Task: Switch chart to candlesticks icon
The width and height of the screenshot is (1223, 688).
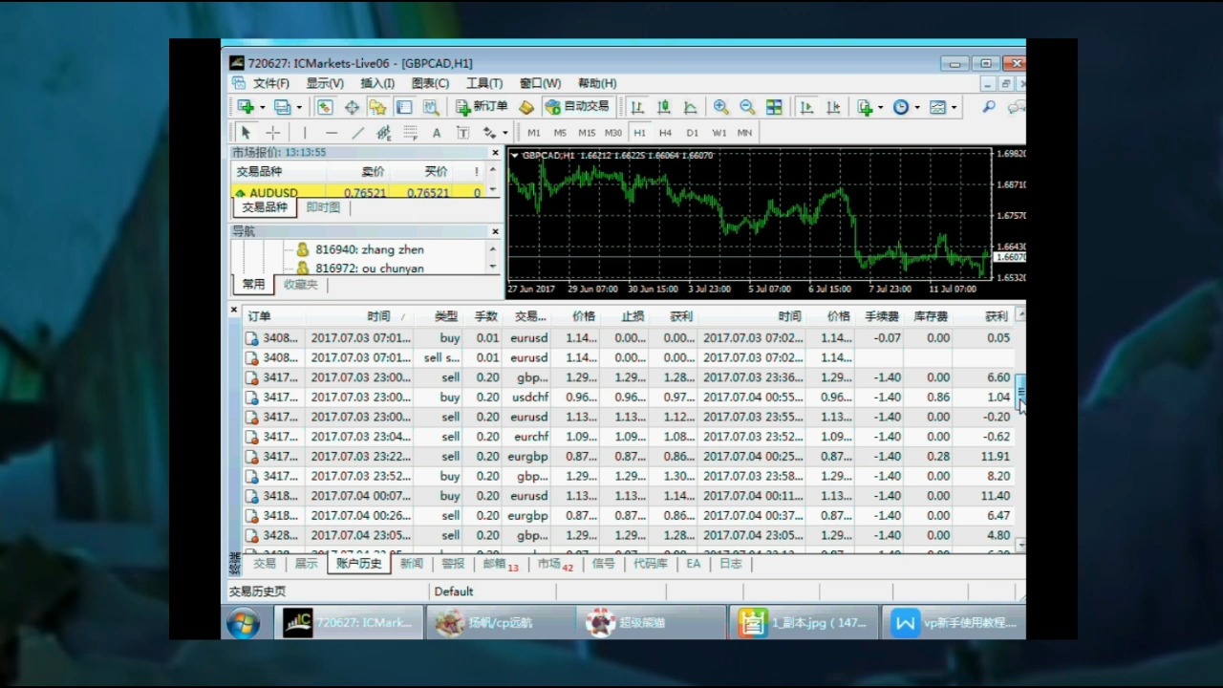Action: click(664, 107)
